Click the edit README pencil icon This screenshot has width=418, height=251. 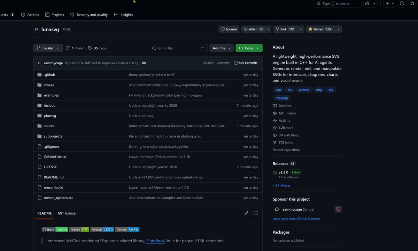point(246,213)
